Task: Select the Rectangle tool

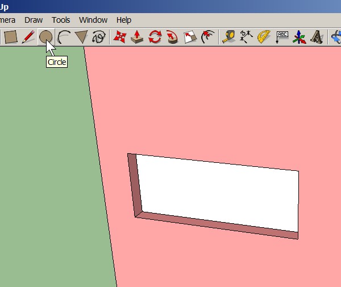Action: click(x=11, y=37)
